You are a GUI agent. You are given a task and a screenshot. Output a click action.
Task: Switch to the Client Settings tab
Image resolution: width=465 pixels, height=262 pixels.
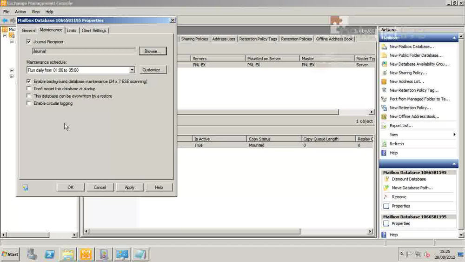tap(94, 31)
